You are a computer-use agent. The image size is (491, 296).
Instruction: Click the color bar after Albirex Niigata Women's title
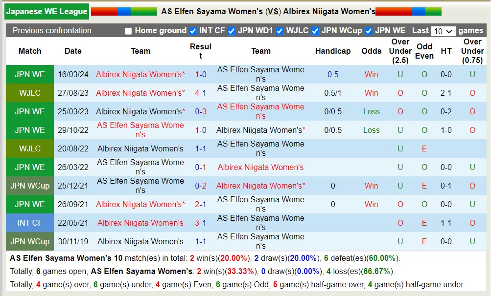point(408,11)
